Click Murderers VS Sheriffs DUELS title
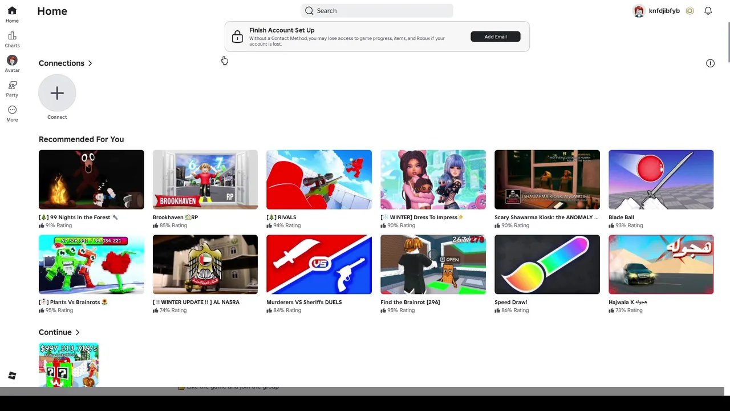 (304, 303)
